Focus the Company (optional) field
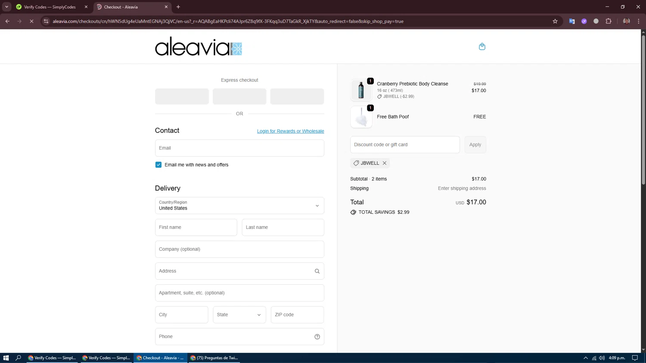This screenshot has width=646, height=363. (239, 249)
